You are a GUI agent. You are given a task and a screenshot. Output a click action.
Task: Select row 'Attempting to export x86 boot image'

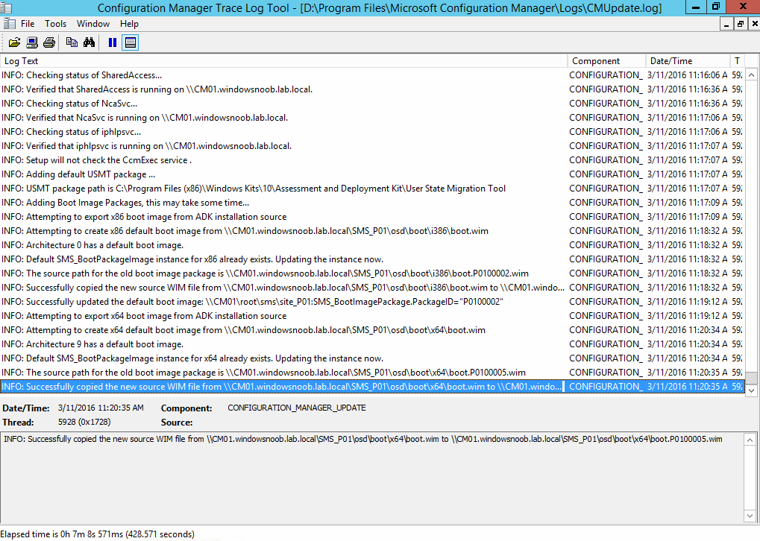pos(372,217)
